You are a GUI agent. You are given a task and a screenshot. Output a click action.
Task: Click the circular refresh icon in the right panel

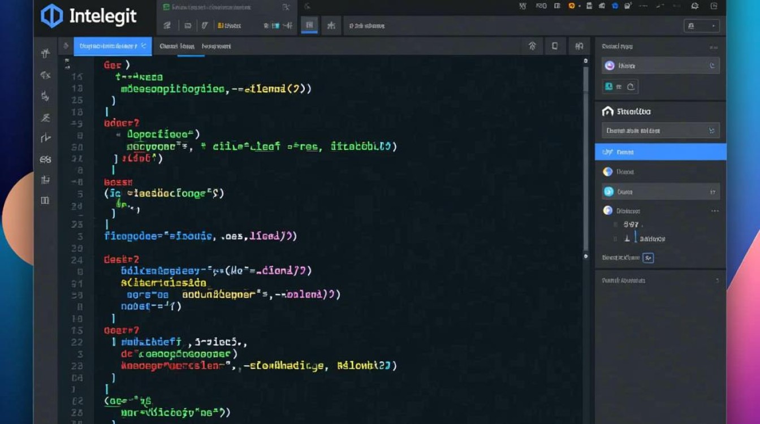pos(631,86)
